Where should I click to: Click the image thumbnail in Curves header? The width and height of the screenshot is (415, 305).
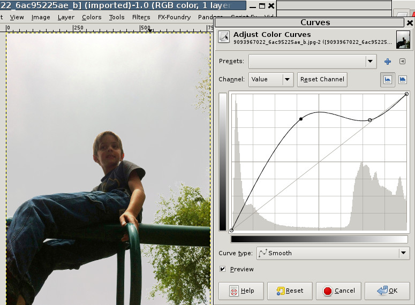[403, 40]
